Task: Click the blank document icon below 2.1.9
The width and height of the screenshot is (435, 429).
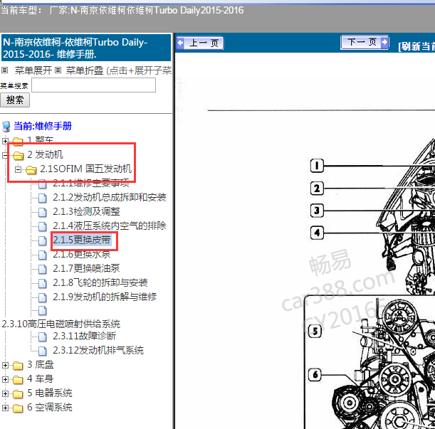Action: pos(43,311)
